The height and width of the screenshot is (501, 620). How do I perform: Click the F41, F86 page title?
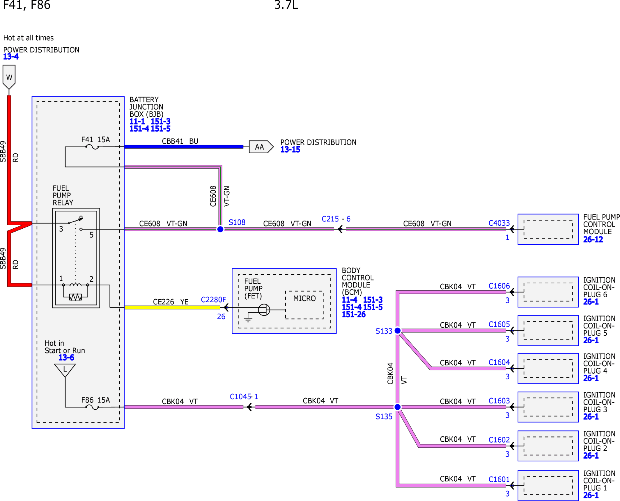point(26,5)
